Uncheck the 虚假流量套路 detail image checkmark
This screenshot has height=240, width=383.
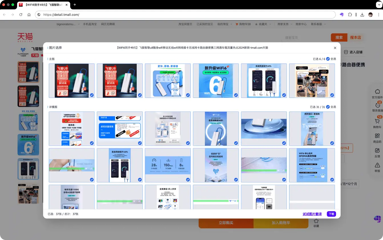tap(140, 143)
